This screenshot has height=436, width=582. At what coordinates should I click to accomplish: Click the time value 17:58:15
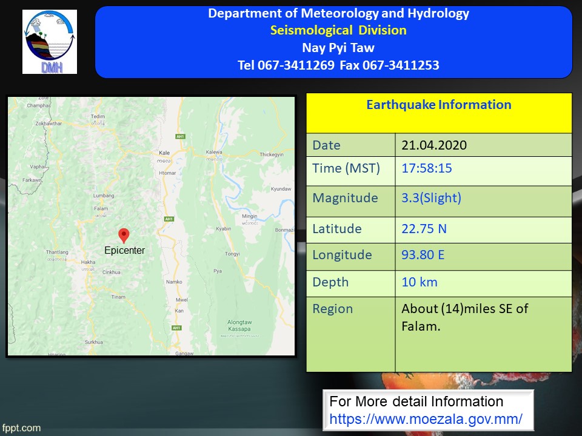tap(427, 168)
